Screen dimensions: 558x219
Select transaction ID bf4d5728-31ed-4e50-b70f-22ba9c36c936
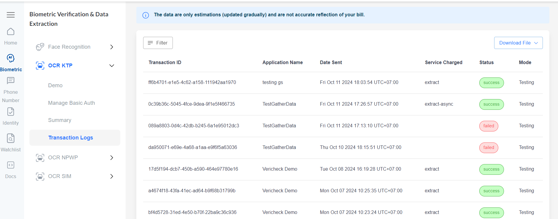coord(192,212)
